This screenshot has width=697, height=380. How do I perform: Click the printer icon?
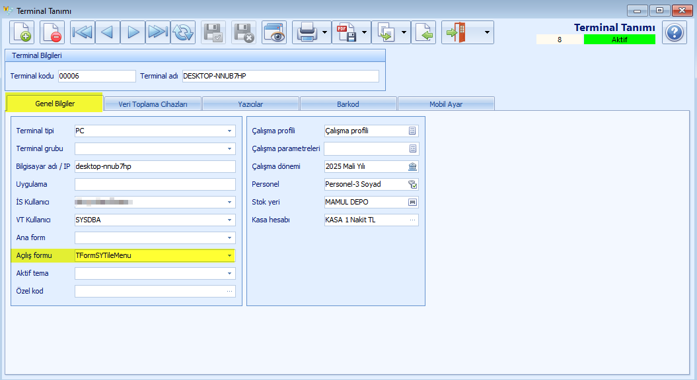pos(308,32)
